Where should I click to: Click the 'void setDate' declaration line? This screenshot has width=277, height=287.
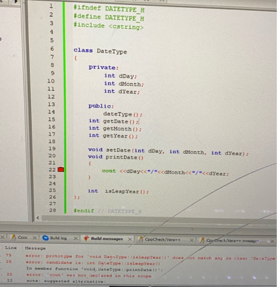[168, 152]
